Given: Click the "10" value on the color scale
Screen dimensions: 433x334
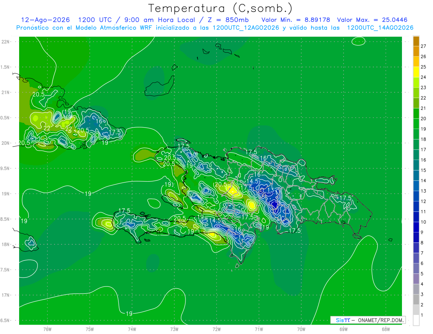Looking at the screenshot, I should tap(424, 222).
